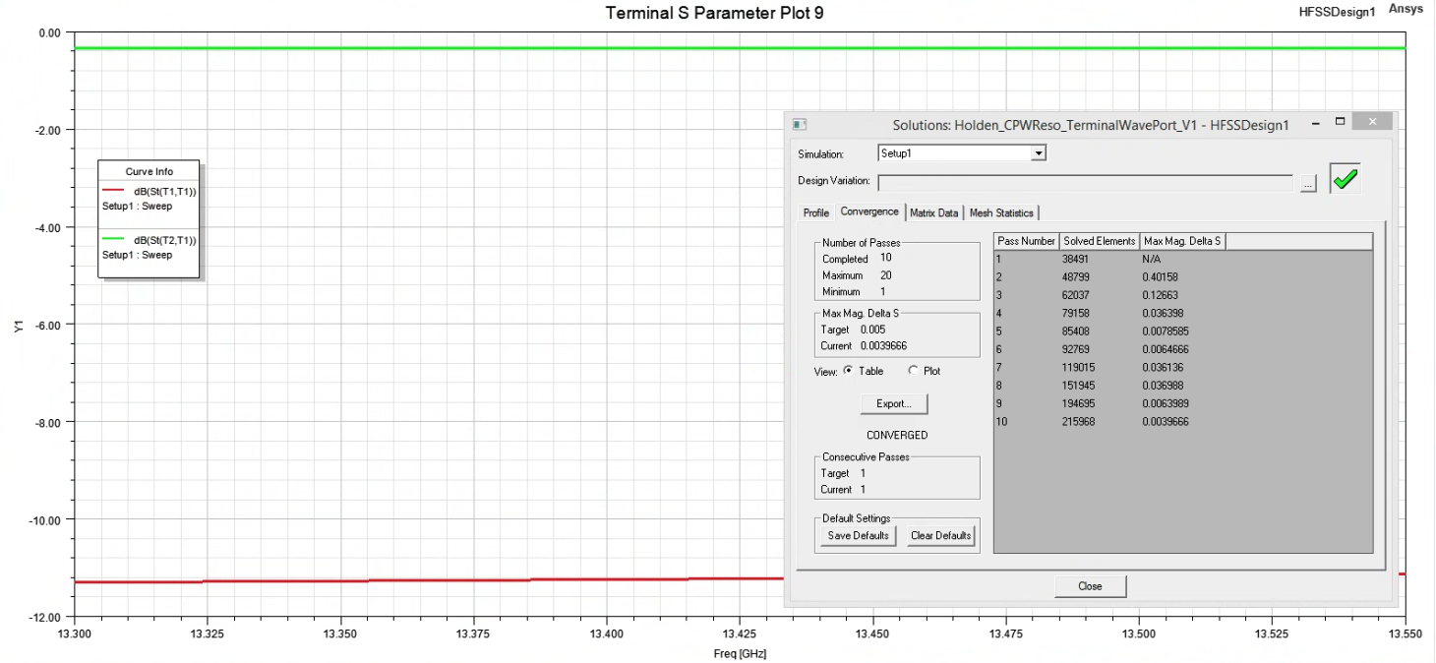Screen dimensions: 1436x663
Task: Open the Design Variation browse ellipsis button
Action: pos(1308,184)
